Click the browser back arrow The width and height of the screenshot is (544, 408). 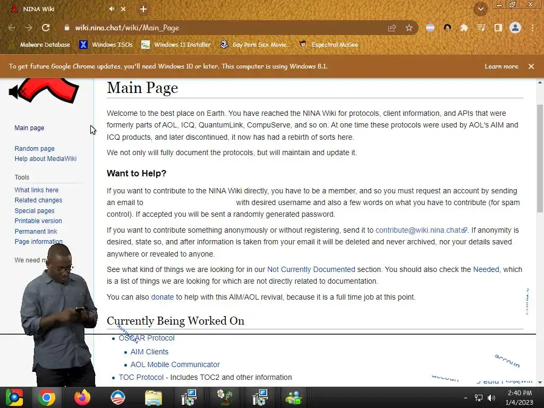[12, 28]
